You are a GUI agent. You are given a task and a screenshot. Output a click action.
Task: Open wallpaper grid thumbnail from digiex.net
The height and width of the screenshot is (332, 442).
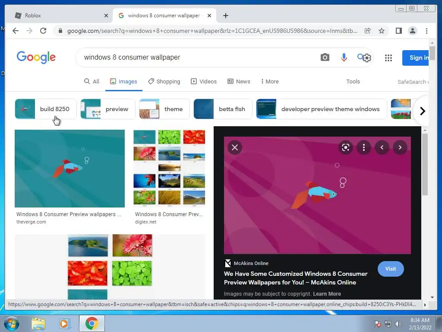coord(169,169)
